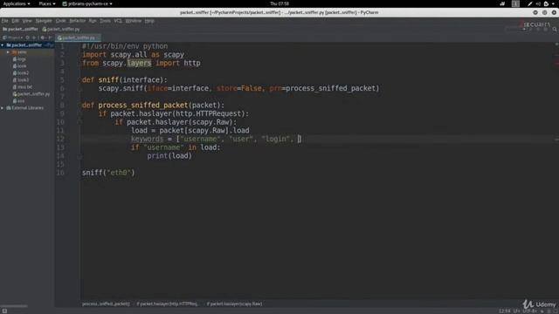Open the Help menu

pyautogui.click(x=149, y=21)
